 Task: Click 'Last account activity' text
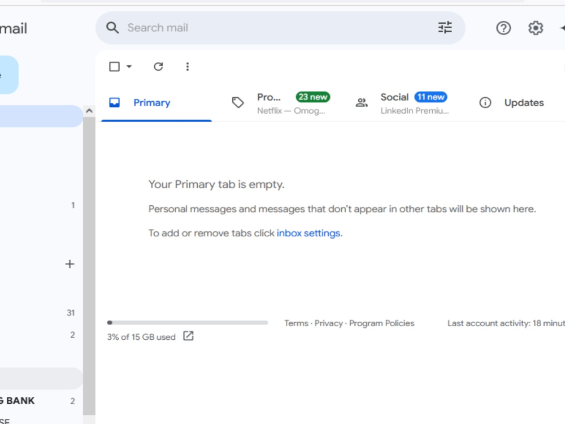click(506, 323)
